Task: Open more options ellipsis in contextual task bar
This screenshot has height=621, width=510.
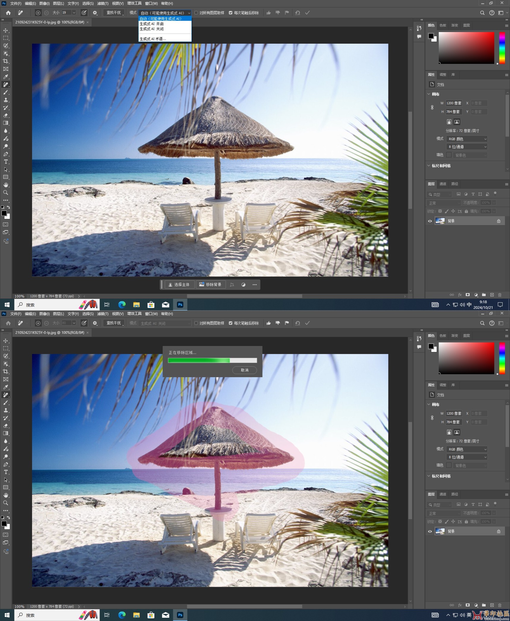Action: pyautogui.click(x=255, y=285)
